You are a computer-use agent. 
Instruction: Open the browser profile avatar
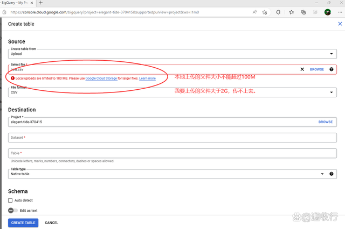pos(327,12)
